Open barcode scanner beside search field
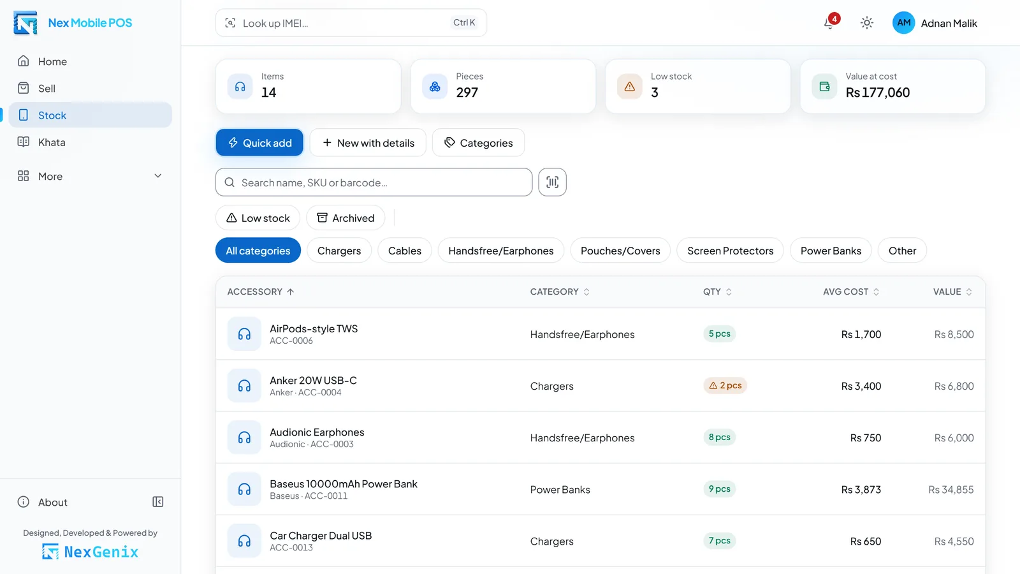Screen dimensions: 1020x574 click(x=552, y=182)
